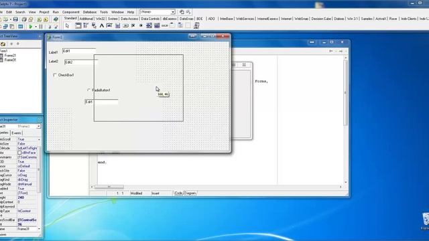Image resolution: width=429 pixels, height=241 pixels.
Task: Click the Height value 240 in Object Inspector
Action: tap(27, 197)
